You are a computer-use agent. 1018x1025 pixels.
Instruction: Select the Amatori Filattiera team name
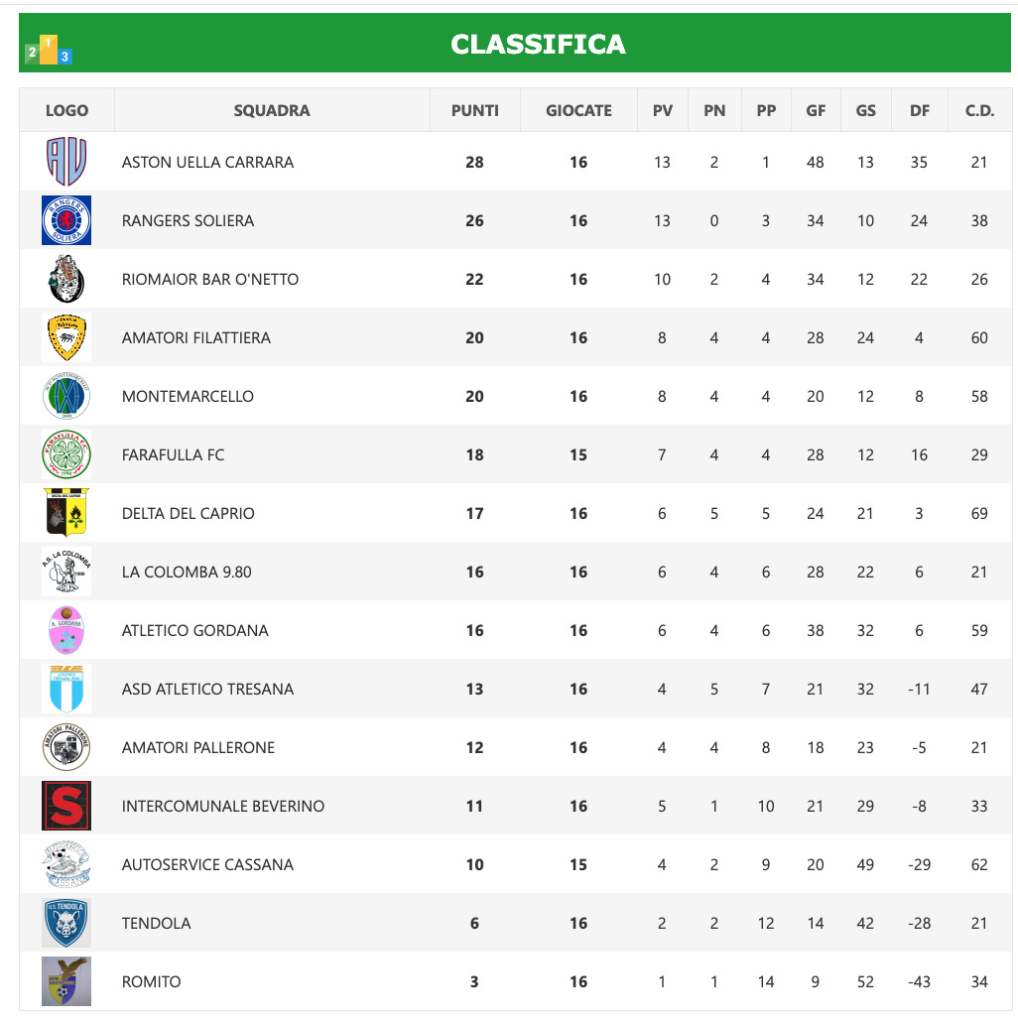point(195,337)
